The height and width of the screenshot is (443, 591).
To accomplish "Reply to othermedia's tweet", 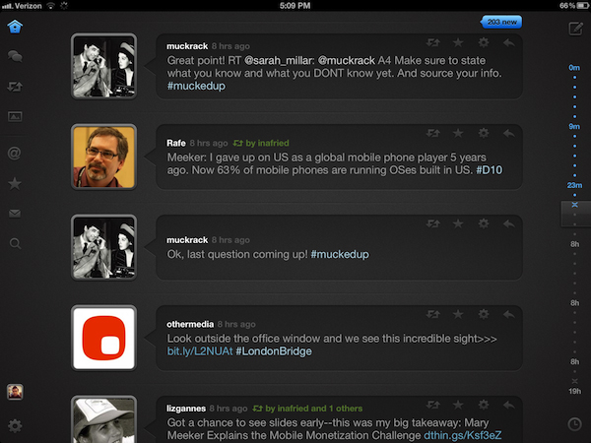I will [509, 314].
